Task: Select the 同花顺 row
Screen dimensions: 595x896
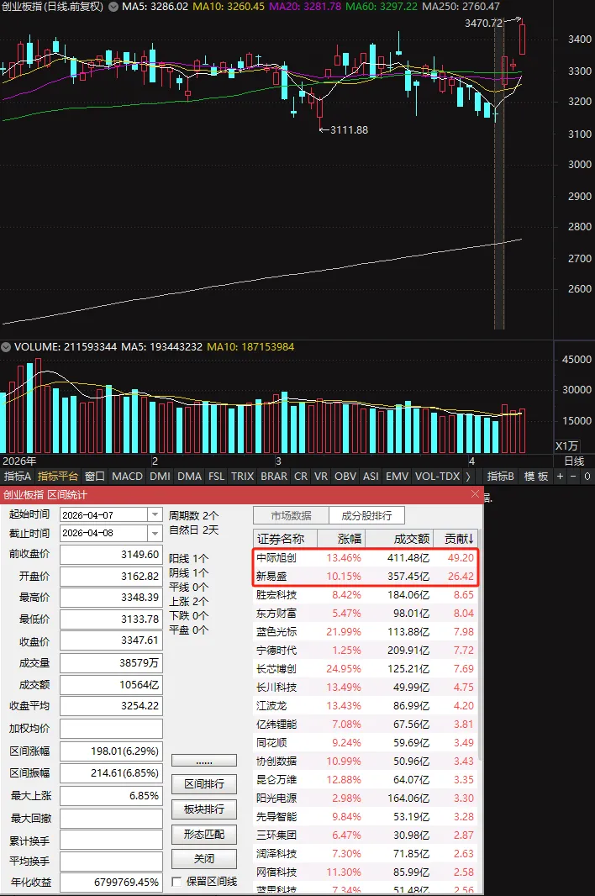Action: [366, 742]
